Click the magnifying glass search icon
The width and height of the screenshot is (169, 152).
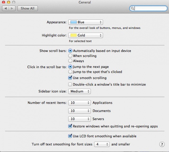tap(132, 8)
